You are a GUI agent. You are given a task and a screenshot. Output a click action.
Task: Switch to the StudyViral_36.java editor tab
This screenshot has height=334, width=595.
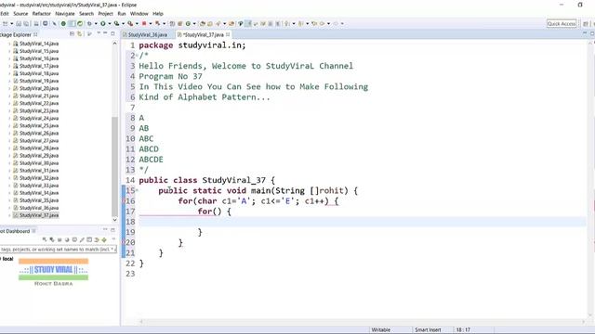pos(148,34)
